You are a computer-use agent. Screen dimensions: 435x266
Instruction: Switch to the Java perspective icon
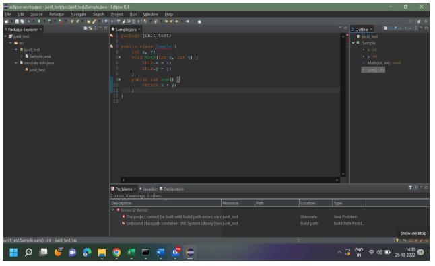pos(426,21)
